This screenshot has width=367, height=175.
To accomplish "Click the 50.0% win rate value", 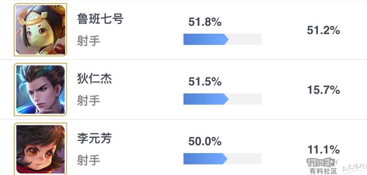I will coord(205,142).
